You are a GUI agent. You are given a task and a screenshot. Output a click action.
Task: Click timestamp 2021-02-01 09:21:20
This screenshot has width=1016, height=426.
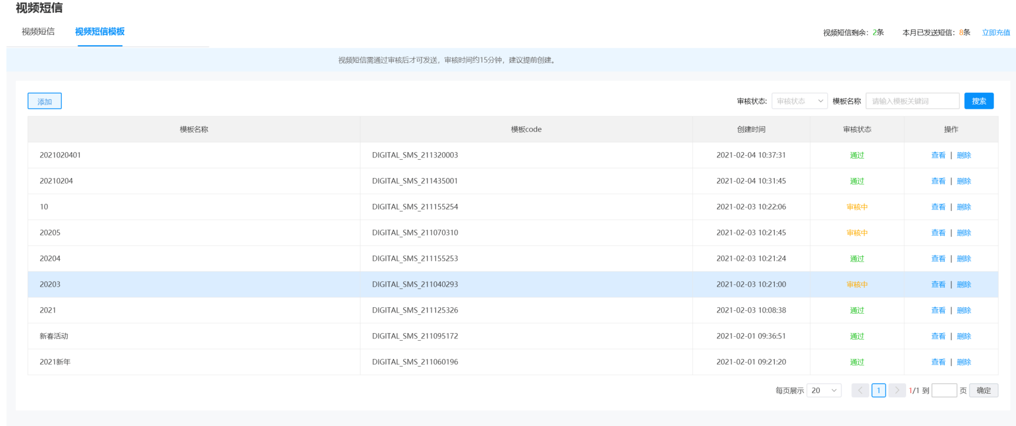[751, 362]
